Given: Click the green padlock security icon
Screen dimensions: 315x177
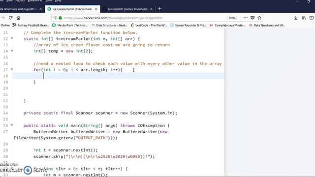Looking at the screenshot, I should 60,18.
